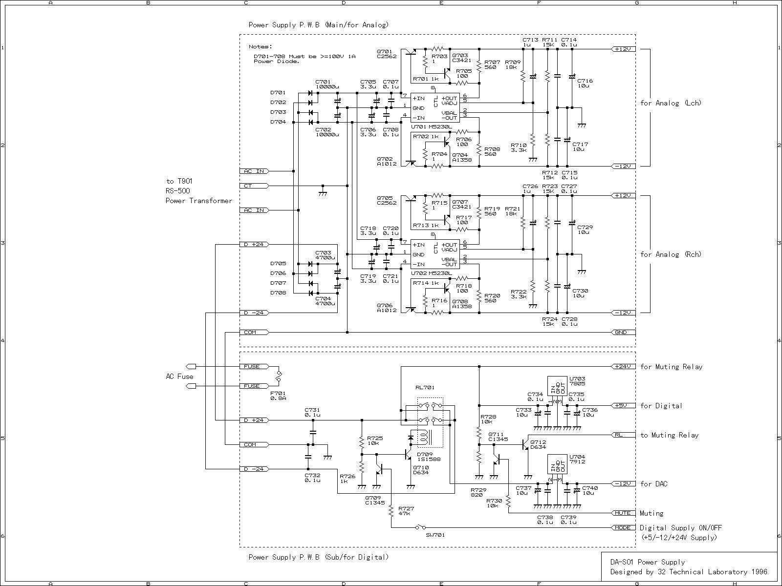Screen dimensions: 782x586
Task: Click the 'R725 10k' resistor label
Action: click(375, 440)
